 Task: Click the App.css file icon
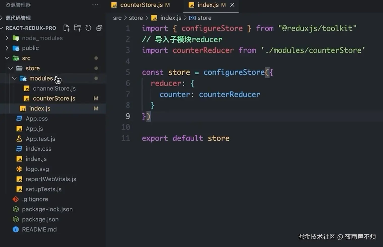pos(19,119)
